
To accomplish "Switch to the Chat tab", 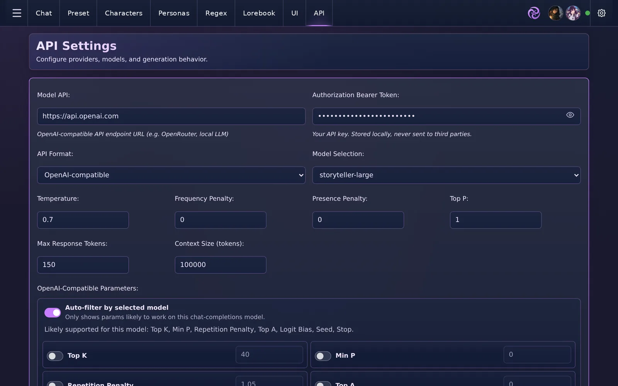I will coord(44,13).
